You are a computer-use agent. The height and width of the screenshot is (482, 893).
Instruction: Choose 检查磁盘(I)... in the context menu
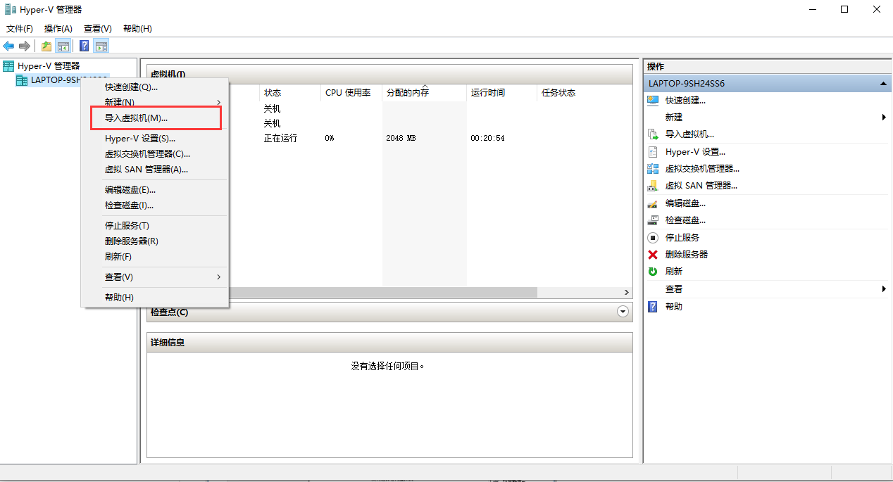155,205
